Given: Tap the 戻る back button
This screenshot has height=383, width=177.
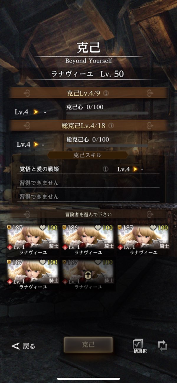Looking at the screenshot, I should 23,346.
